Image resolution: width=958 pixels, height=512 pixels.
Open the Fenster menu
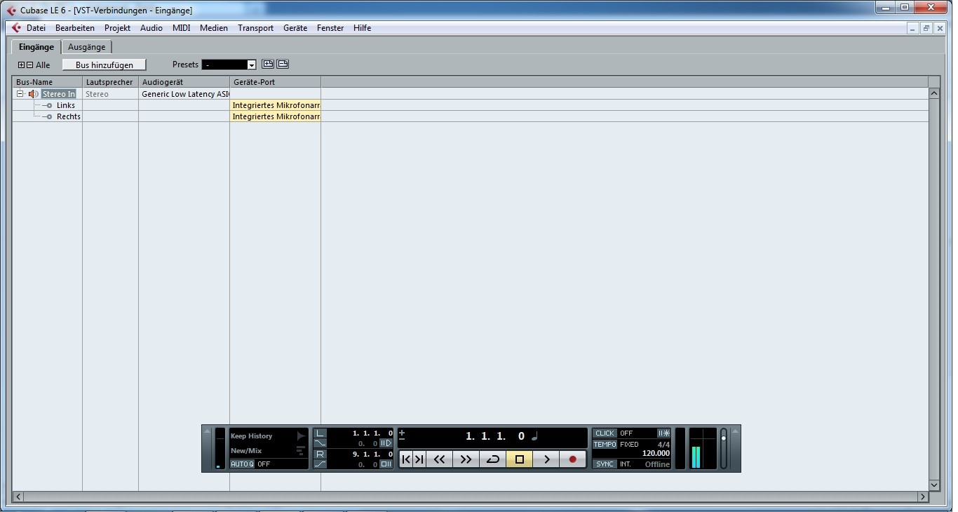click(x=330, y=28)
